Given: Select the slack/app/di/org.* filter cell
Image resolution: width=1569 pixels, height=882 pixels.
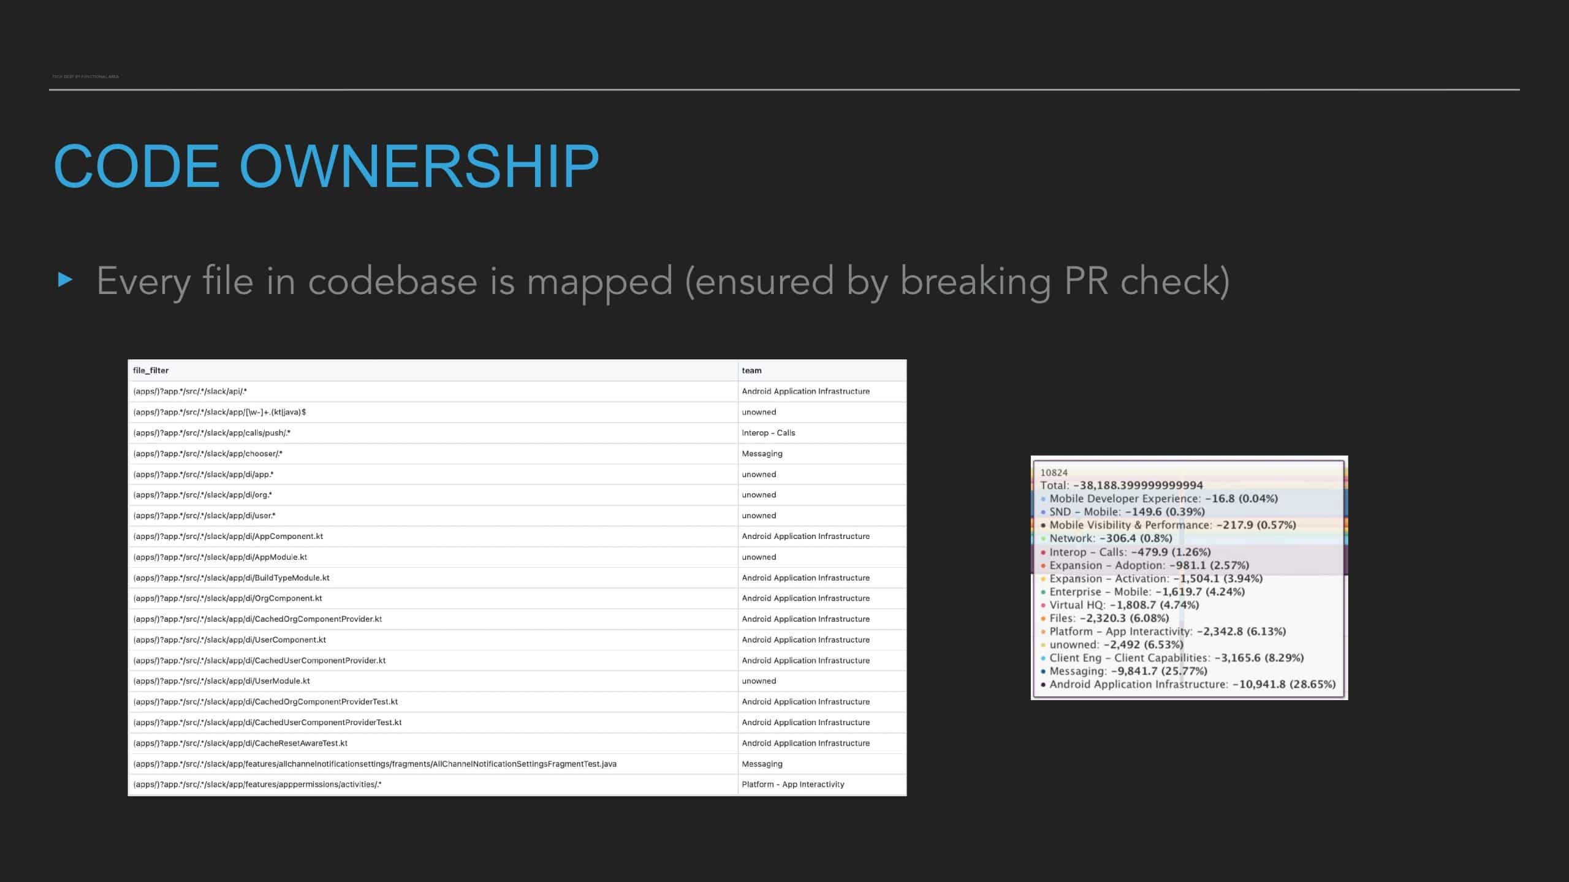Looking at the screenshot, I should point(433,495).
